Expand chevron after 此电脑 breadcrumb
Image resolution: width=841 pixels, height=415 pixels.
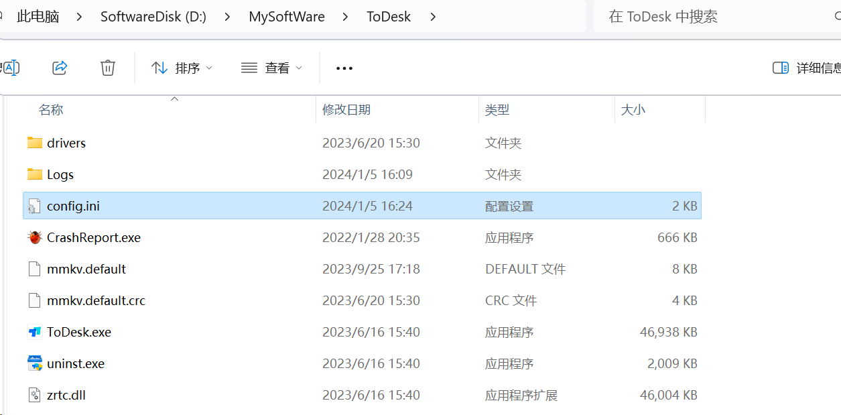point(80,17)
